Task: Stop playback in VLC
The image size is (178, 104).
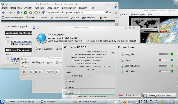Action: click(36, 72)
